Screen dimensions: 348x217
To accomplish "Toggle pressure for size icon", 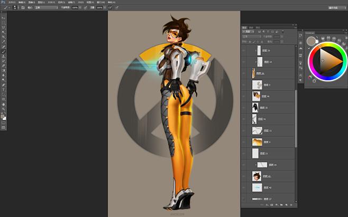I will pyautogui.click(x=117, y=7).
